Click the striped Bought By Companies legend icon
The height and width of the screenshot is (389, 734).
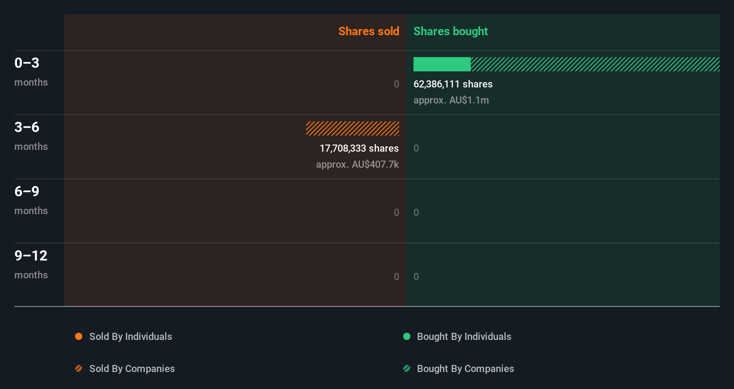407,368
